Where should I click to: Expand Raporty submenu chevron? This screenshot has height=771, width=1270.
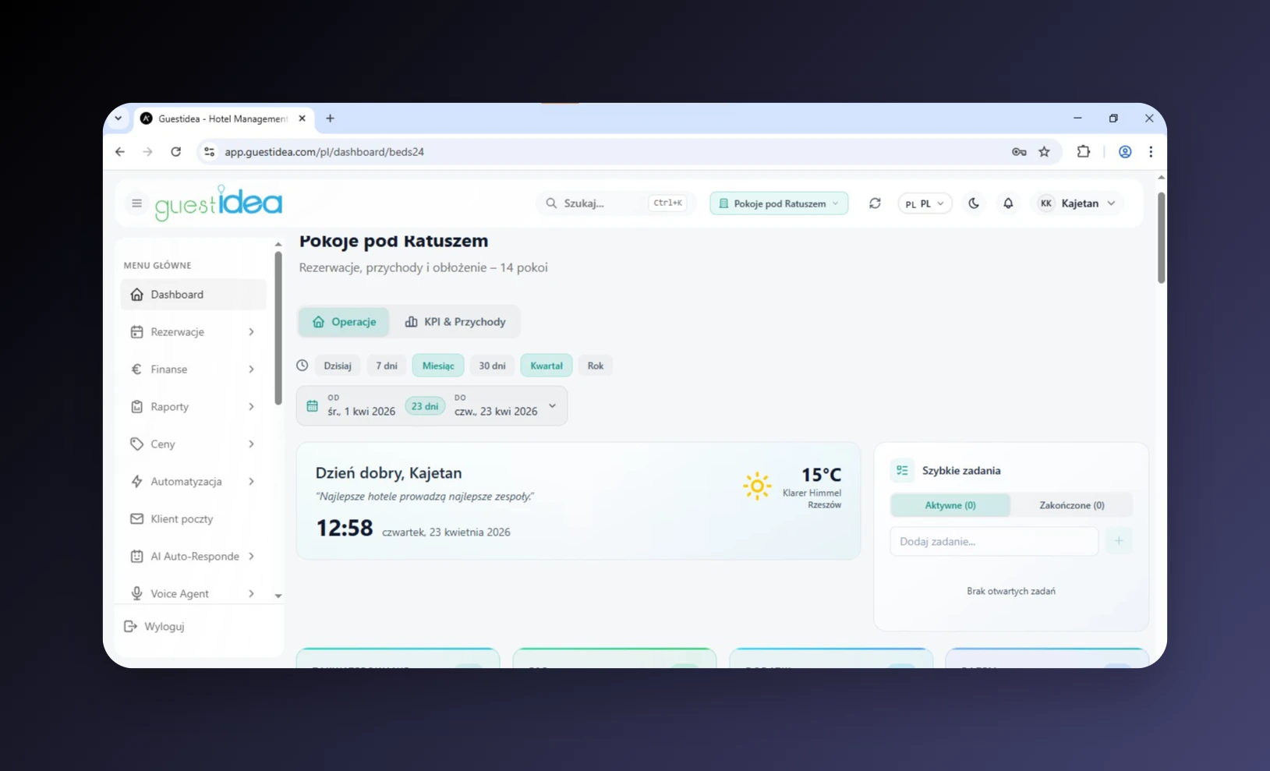click(x=251, y=407)
